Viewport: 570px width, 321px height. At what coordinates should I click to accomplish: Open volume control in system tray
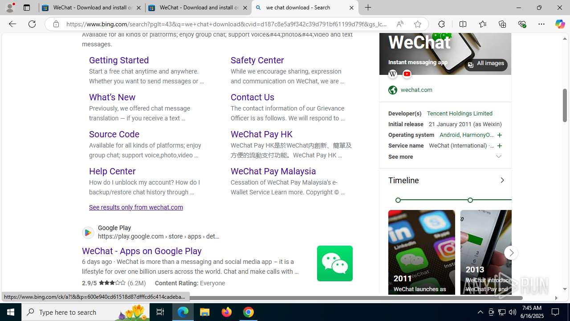click(513, 312)
